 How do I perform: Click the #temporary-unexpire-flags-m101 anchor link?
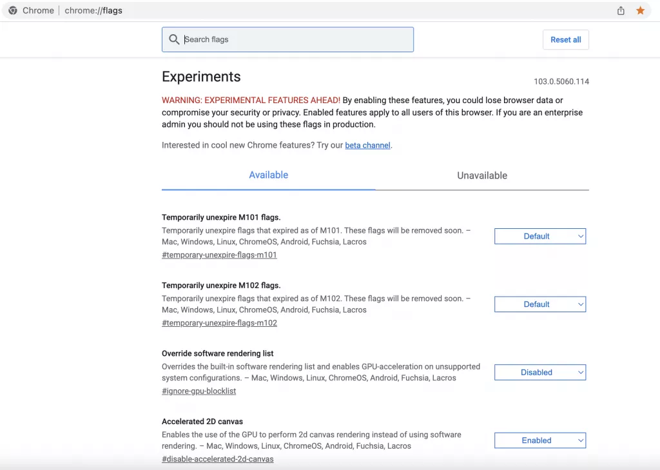[x=219, y=255]
